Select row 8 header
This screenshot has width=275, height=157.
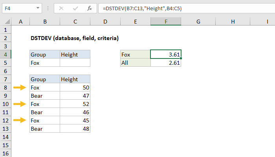[x=5, y=88]
